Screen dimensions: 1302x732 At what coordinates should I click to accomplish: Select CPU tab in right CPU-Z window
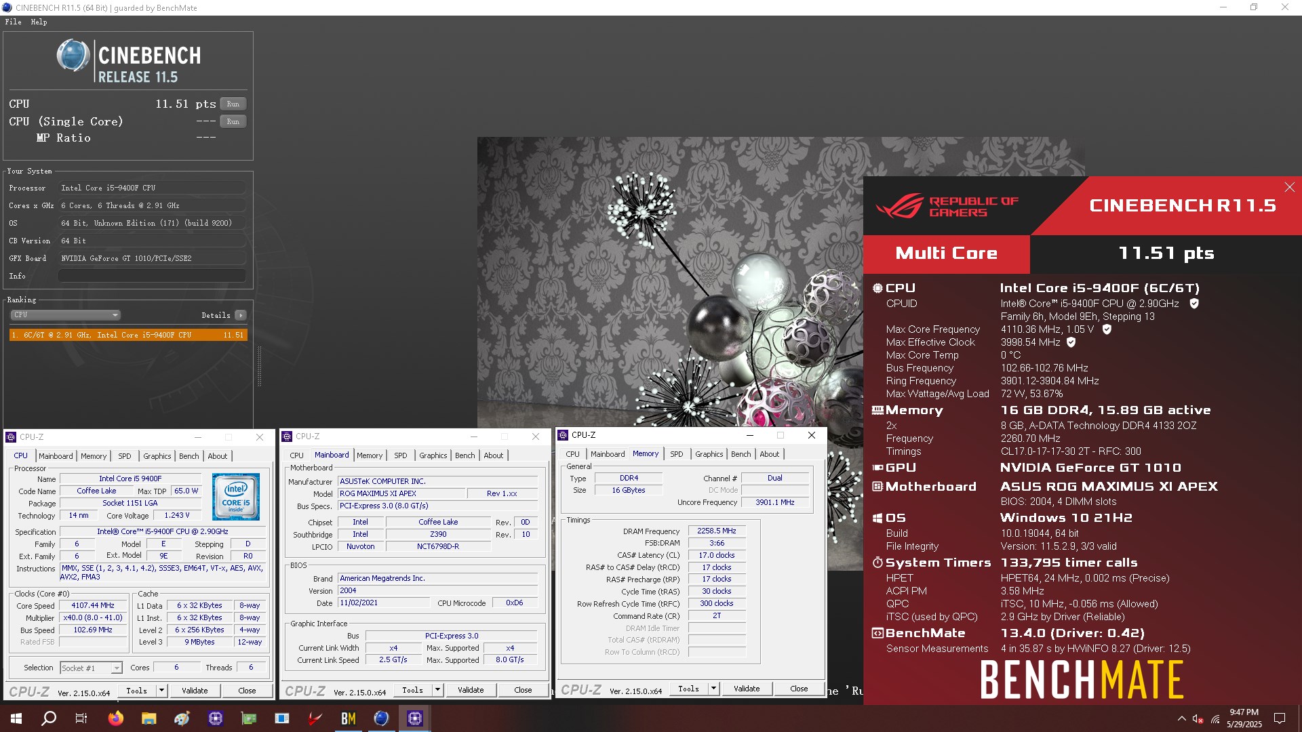573,454
